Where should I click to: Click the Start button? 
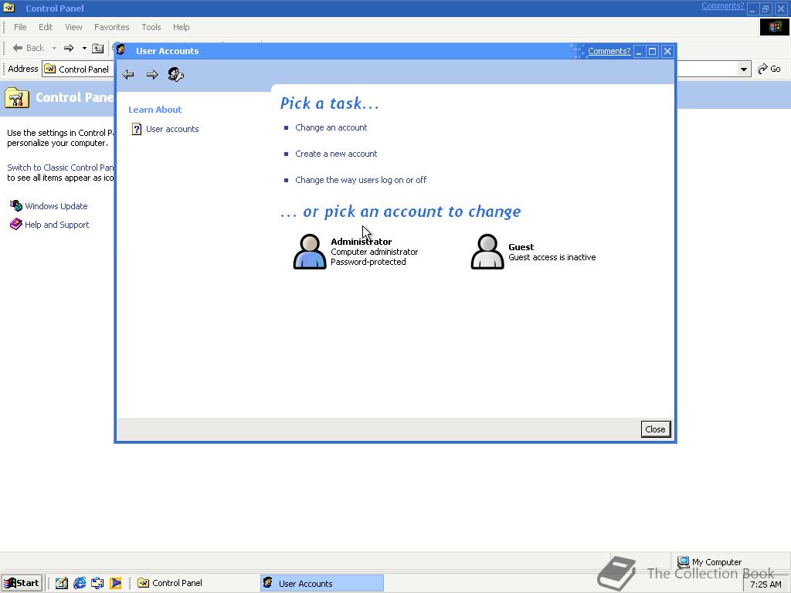click(21, 583)
